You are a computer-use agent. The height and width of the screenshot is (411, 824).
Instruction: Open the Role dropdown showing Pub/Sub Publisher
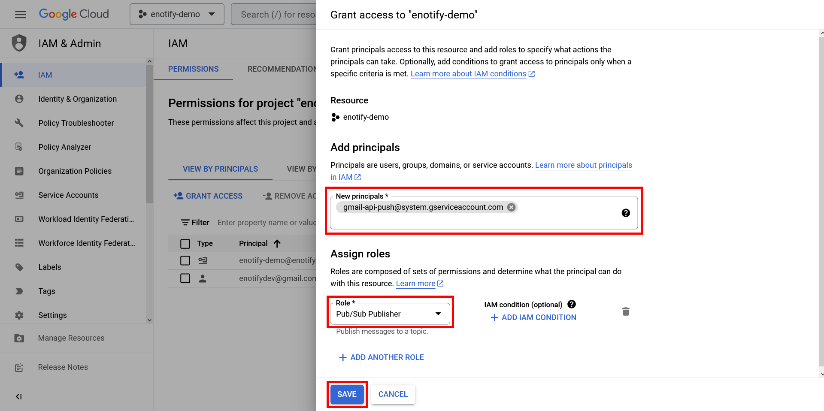390,314
